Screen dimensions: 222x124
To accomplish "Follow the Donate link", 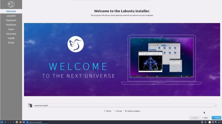I will click(x=118, y=111).
